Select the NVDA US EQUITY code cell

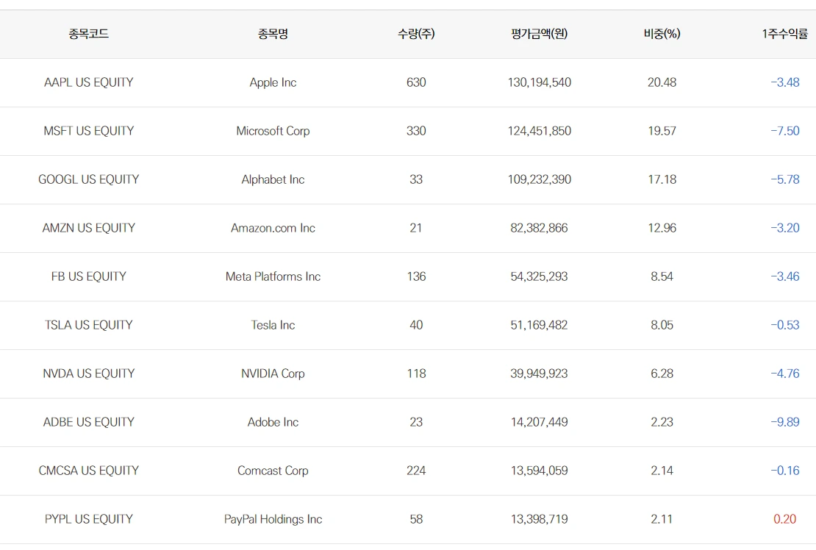point(88,374)
